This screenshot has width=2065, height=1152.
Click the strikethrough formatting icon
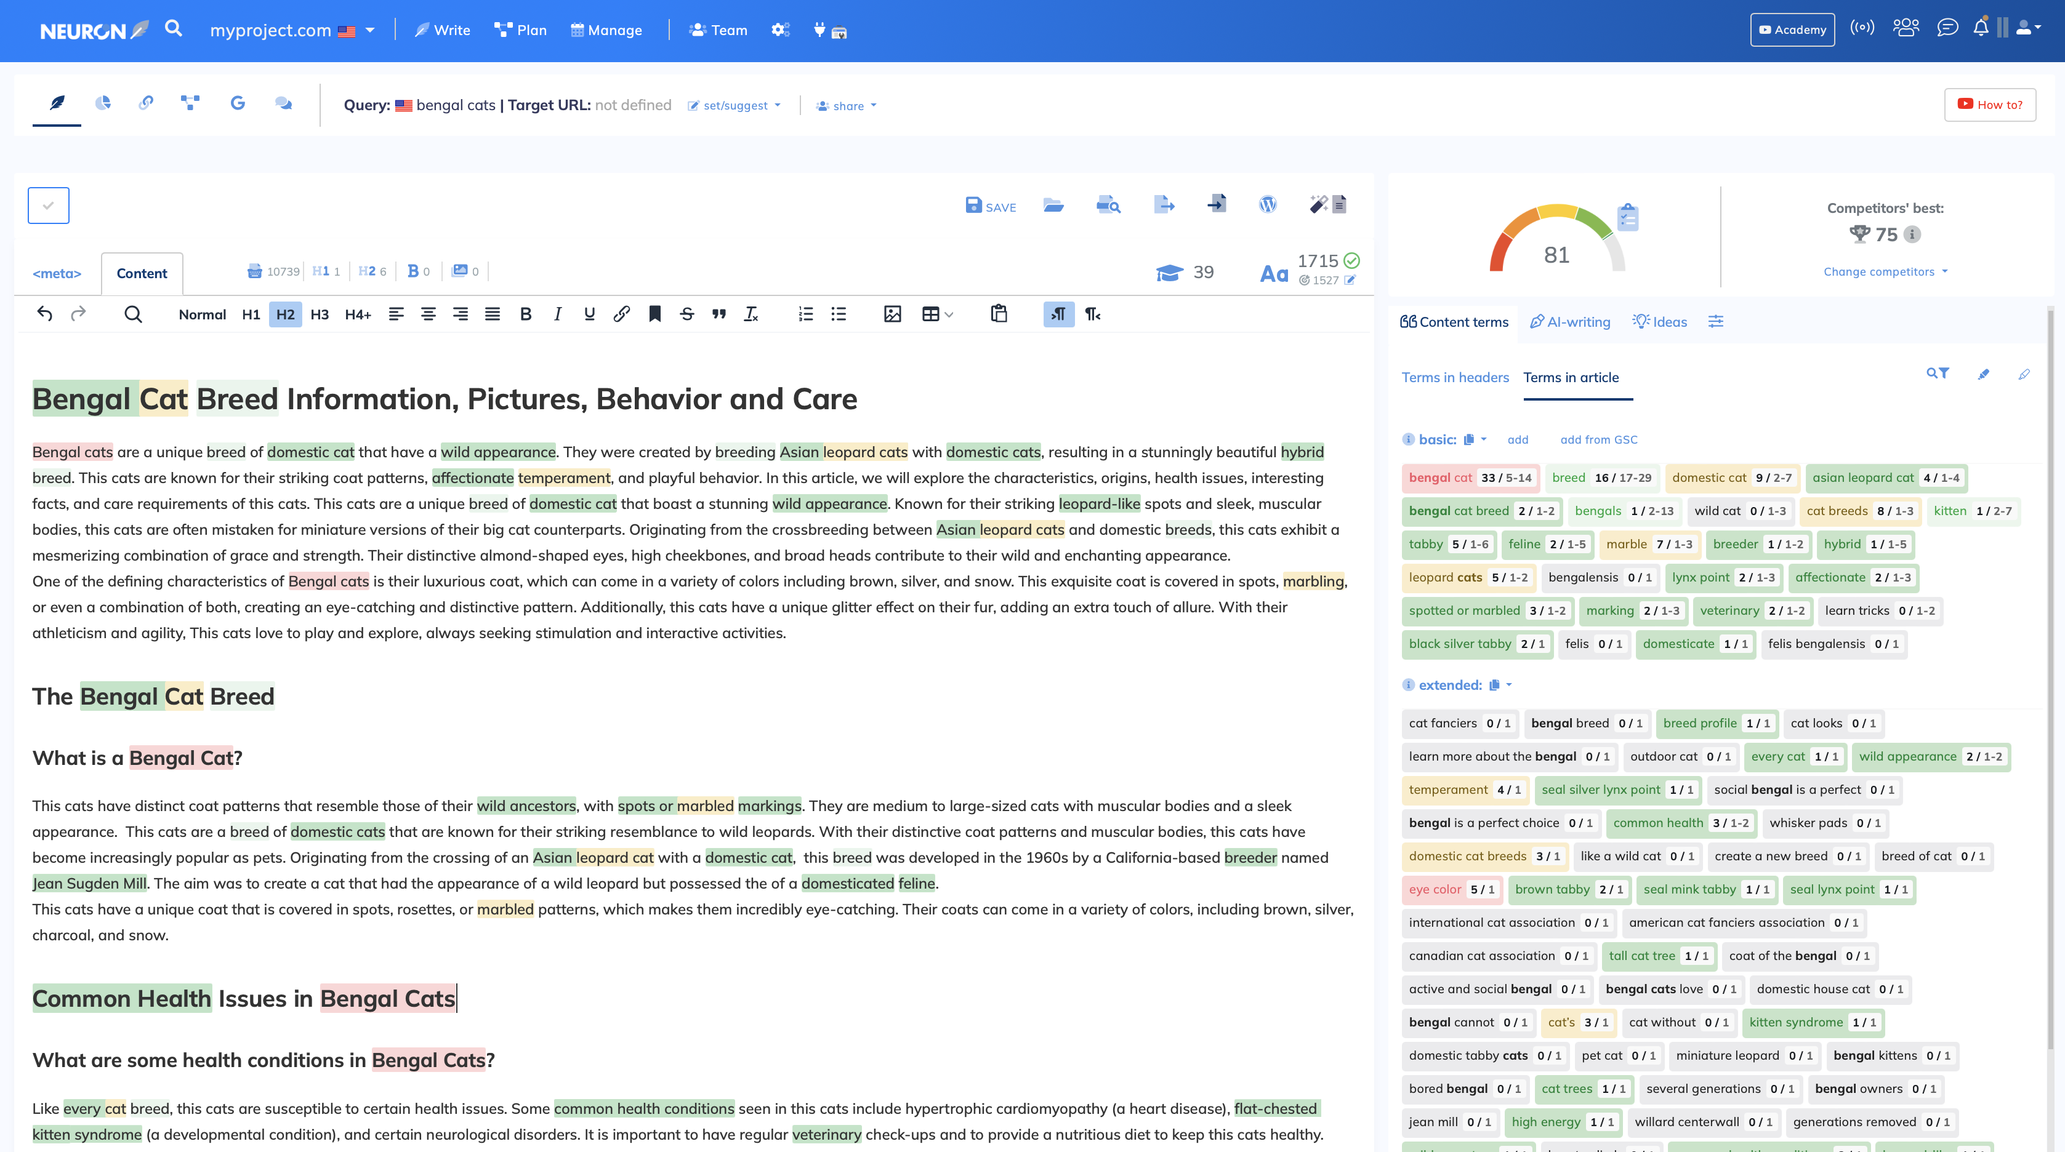pyautogui.click(x=686, y=314)
